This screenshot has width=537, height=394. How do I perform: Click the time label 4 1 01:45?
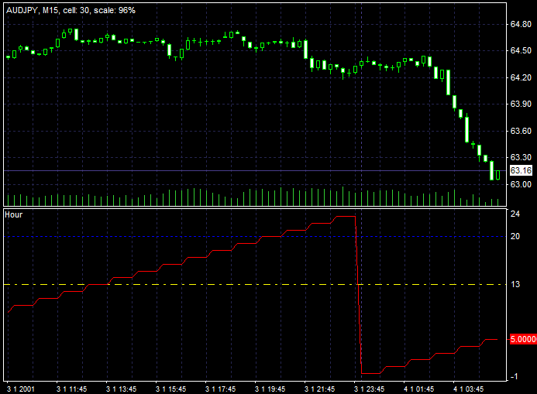coord(419,389)
